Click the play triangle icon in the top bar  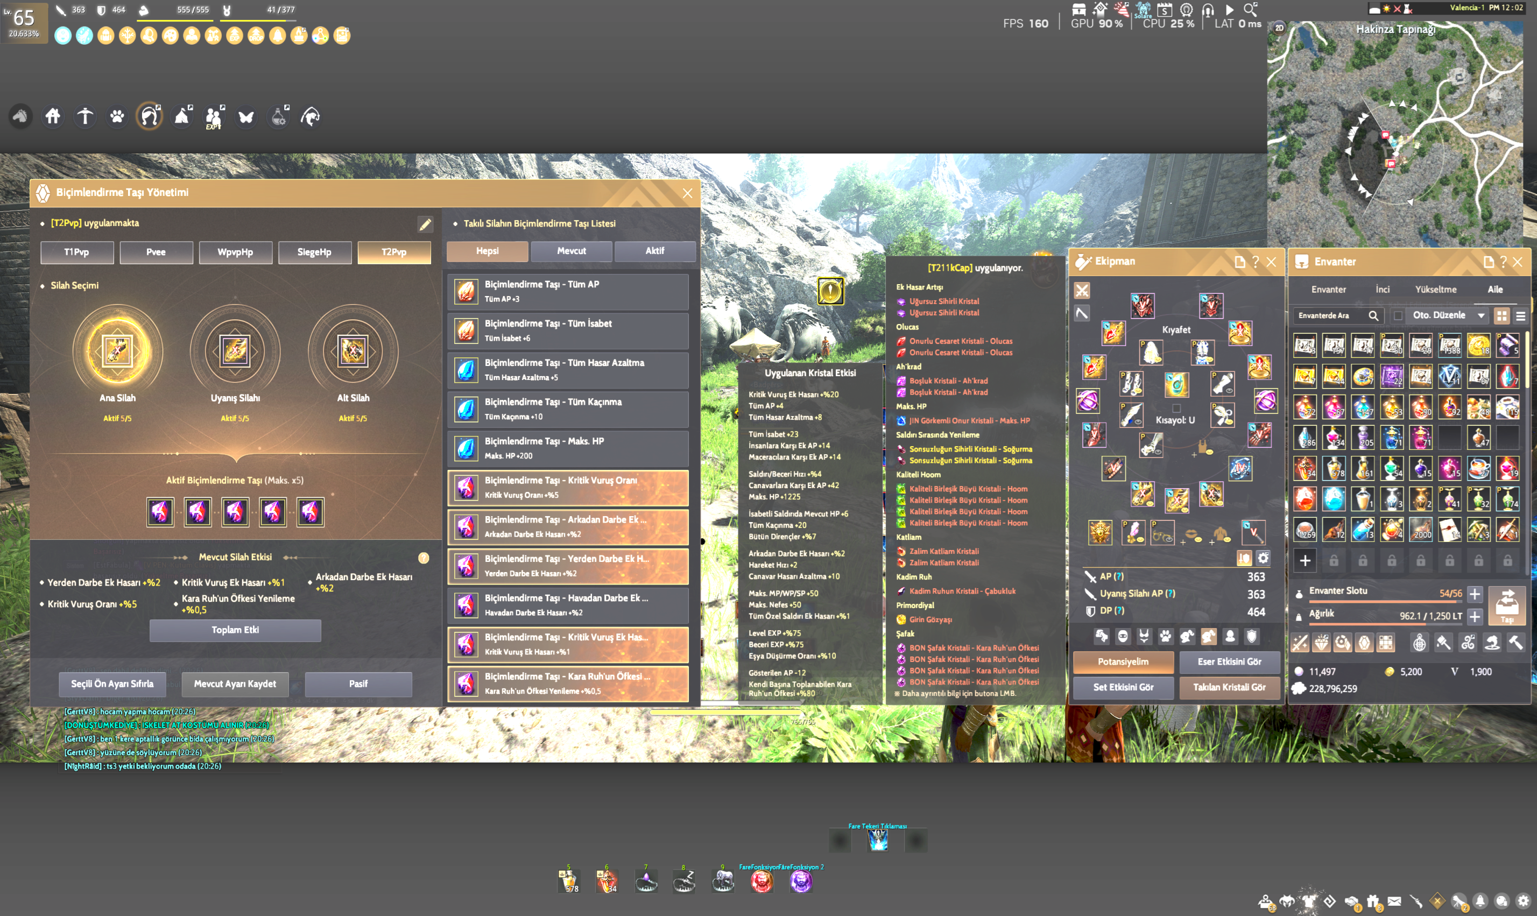tap(1229, 9)
